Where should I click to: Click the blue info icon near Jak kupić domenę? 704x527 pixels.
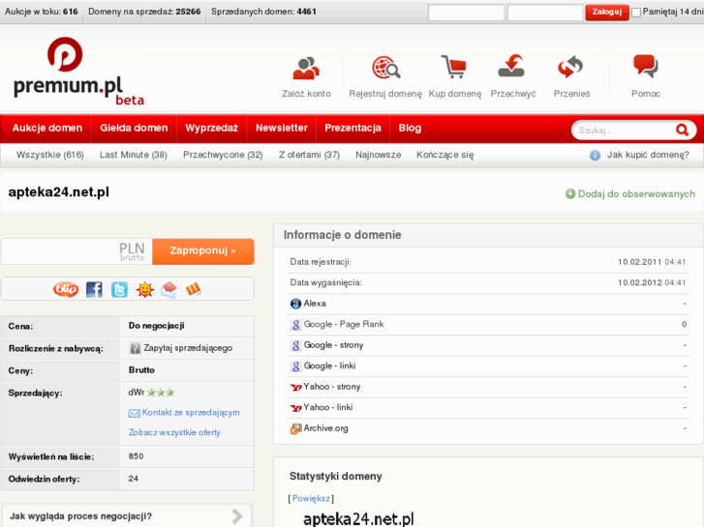click(595, 155)
